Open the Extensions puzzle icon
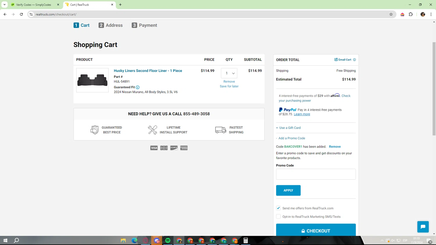This screenshot has width=436, height=245. pos(411,14)
